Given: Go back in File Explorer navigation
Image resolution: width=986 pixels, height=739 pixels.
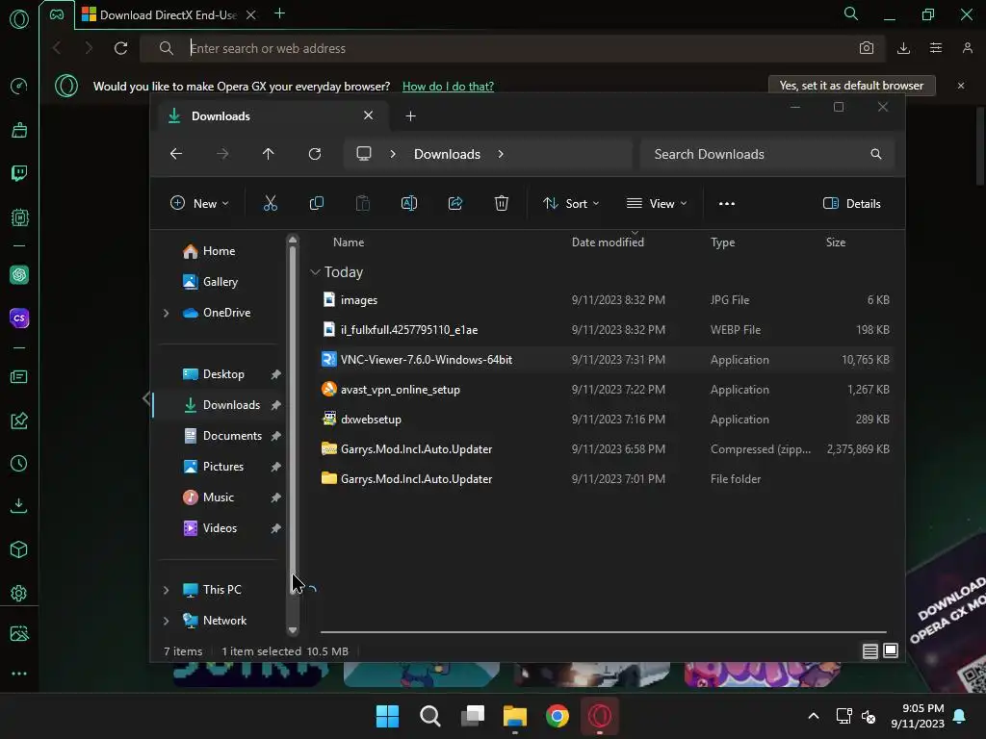Looking at the screenshot, I should coord(176,154).
